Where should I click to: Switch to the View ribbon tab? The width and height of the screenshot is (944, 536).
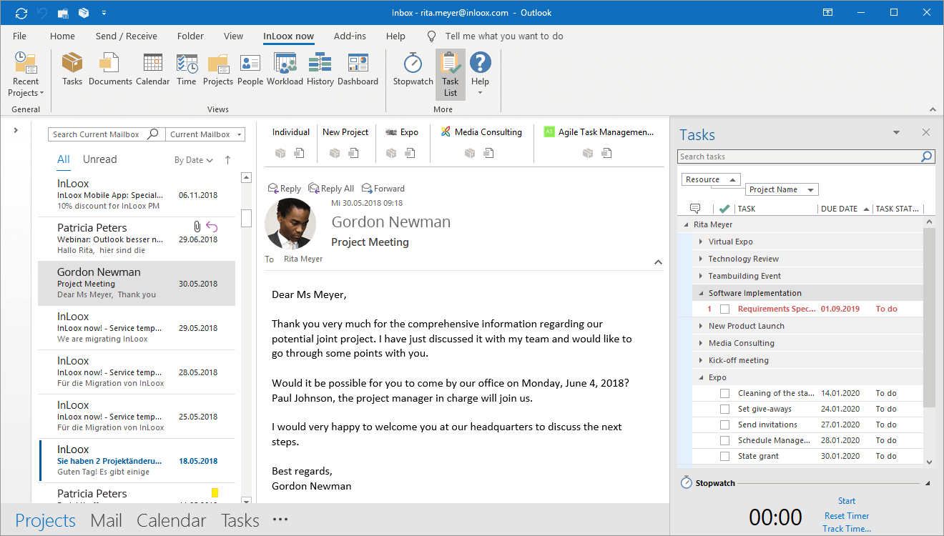point(233,36)
